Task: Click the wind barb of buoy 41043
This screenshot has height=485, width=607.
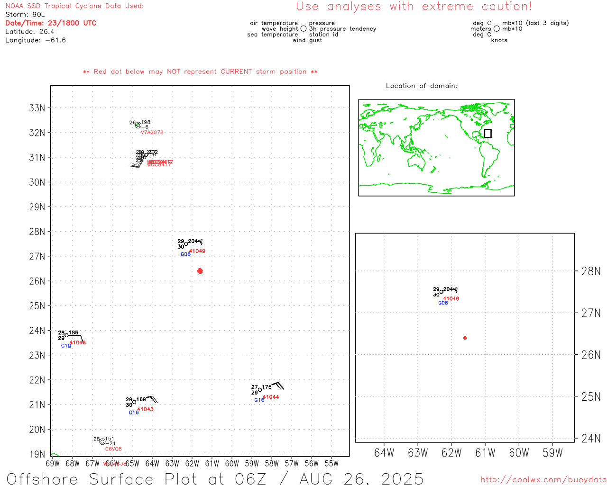Action: 152,399
